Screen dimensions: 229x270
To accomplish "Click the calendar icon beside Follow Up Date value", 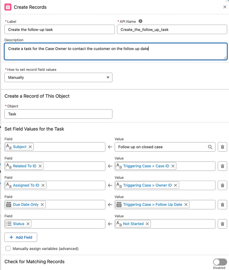I will coord(119,204).
